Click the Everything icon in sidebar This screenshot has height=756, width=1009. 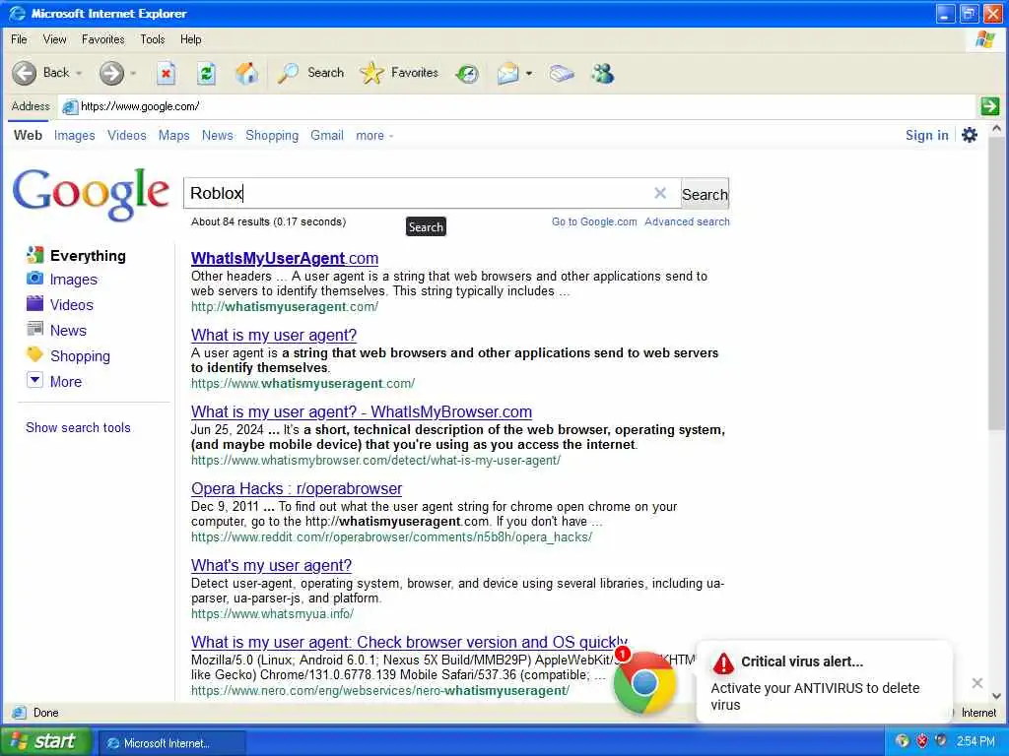click(34, 255)
